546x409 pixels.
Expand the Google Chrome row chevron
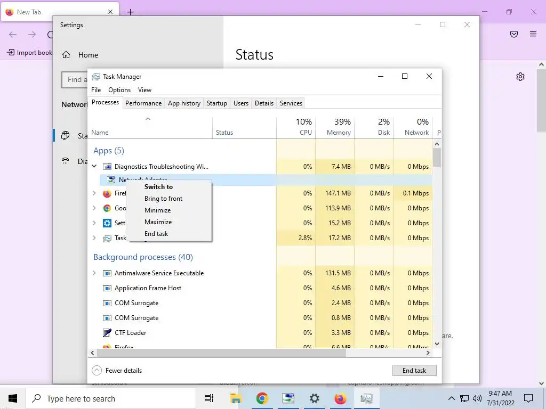click(x=94, y=208)
